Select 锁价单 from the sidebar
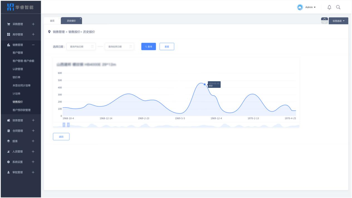Screen dimensions: 352x198 tap(16, 77)
